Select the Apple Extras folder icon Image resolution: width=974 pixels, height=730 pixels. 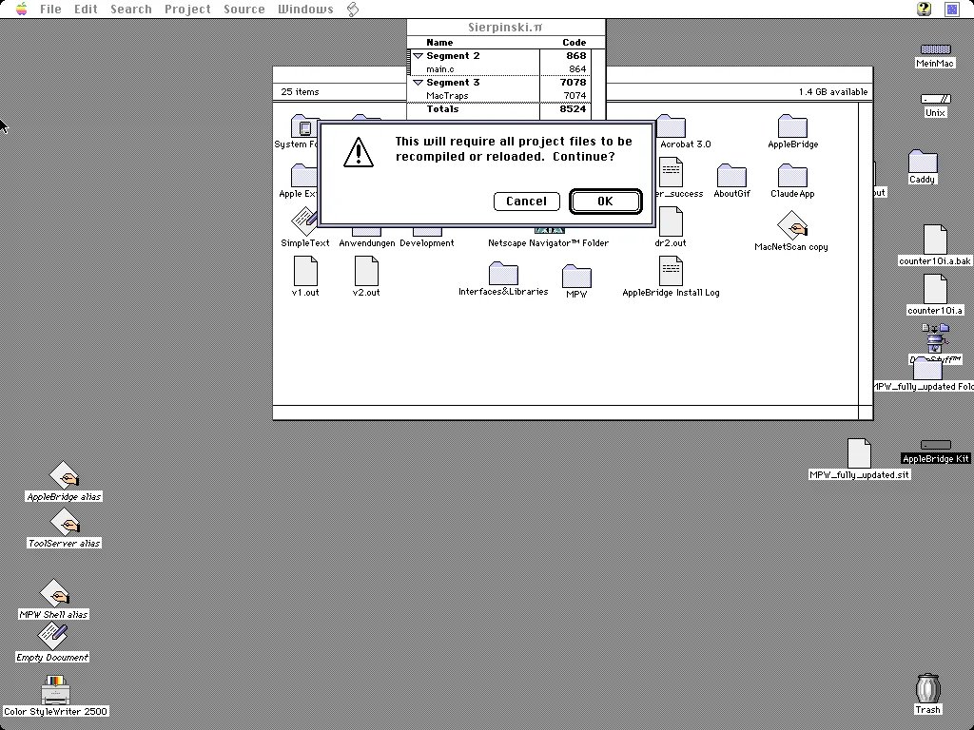[x=303, y=176]
